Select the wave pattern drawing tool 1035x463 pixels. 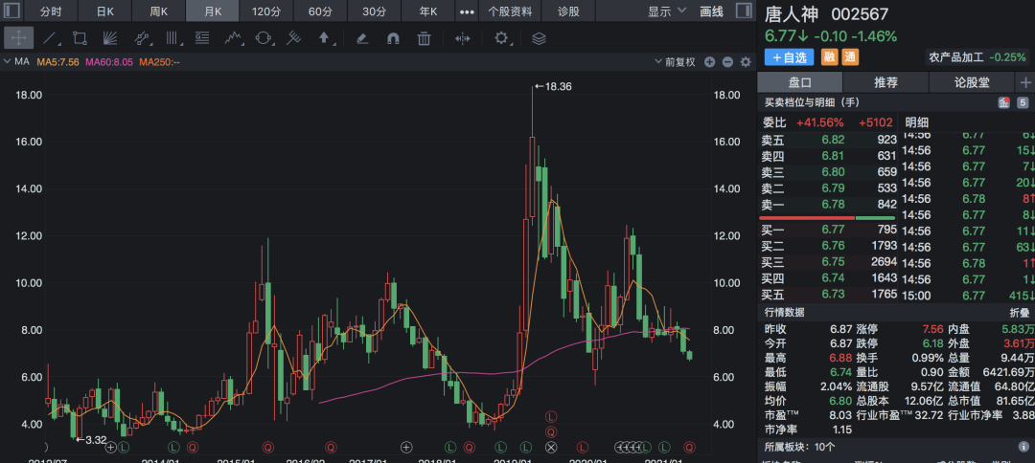pyautogui.click(x=232, y=38)
